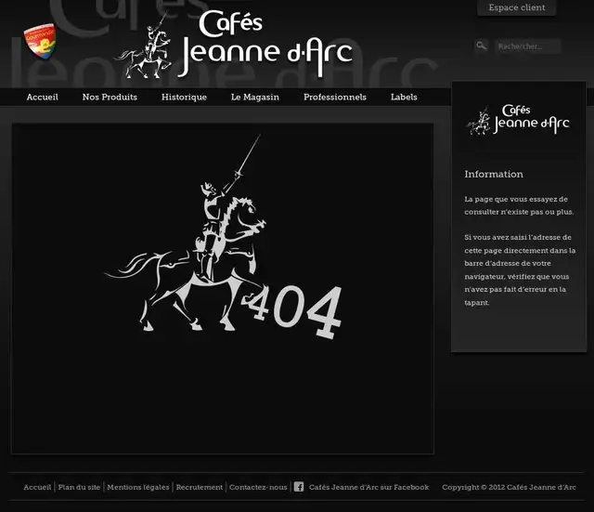Click the footer Accueil link
Viewport: 594px width, 512px height.
(37, 487)
